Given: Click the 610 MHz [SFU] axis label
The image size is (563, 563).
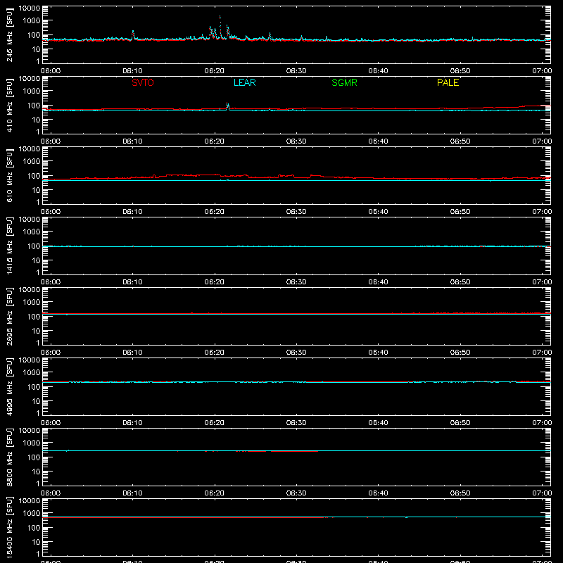Looking at the screenshot, I should coord(9,175).
